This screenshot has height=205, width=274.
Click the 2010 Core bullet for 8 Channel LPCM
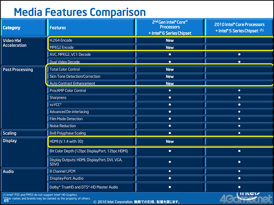[239, 171]
